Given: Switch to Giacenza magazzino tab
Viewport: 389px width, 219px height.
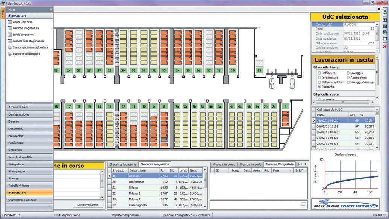Looking at the screenshot, I should (x=154, y=164).
